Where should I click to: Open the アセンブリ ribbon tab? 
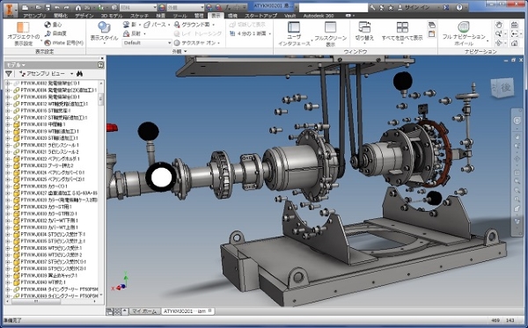(x=34, y=16)
